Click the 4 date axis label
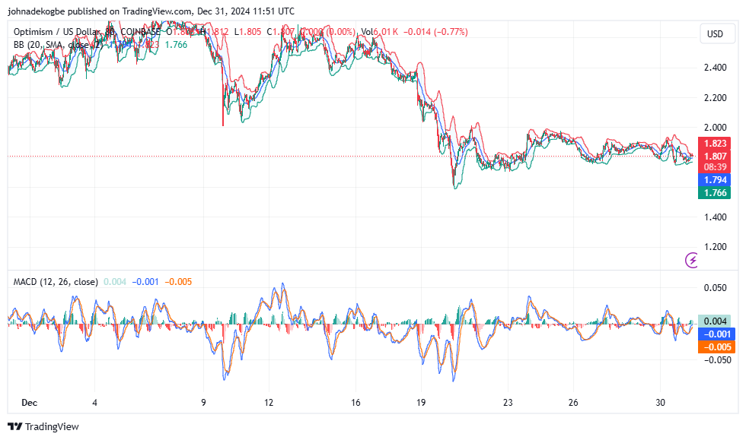The width and height of the screenshot is (746, 440). 94,403
